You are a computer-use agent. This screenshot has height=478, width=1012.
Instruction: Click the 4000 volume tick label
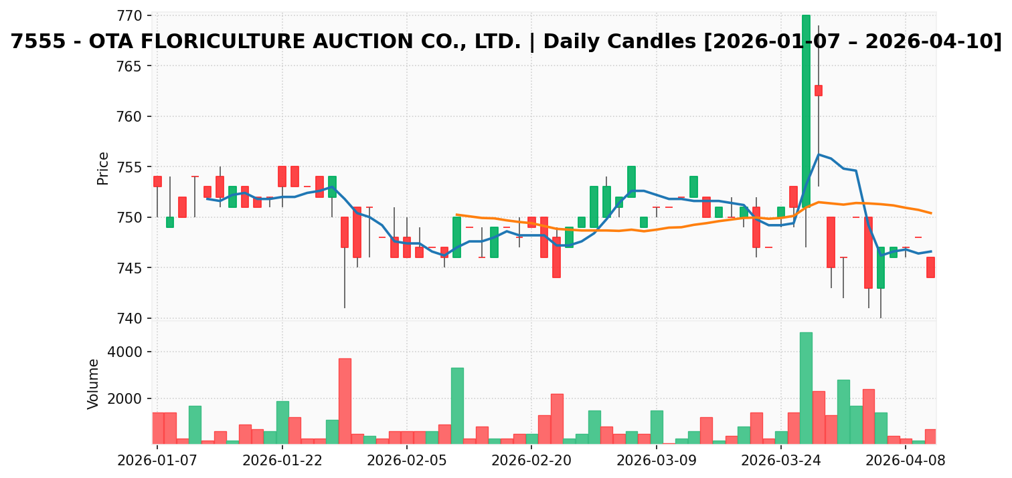pyautogui.click(x=130, y=352)
